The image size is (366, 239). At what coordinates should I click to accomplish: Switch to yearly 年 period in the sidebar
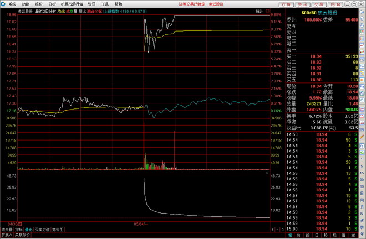coord(362,234)
